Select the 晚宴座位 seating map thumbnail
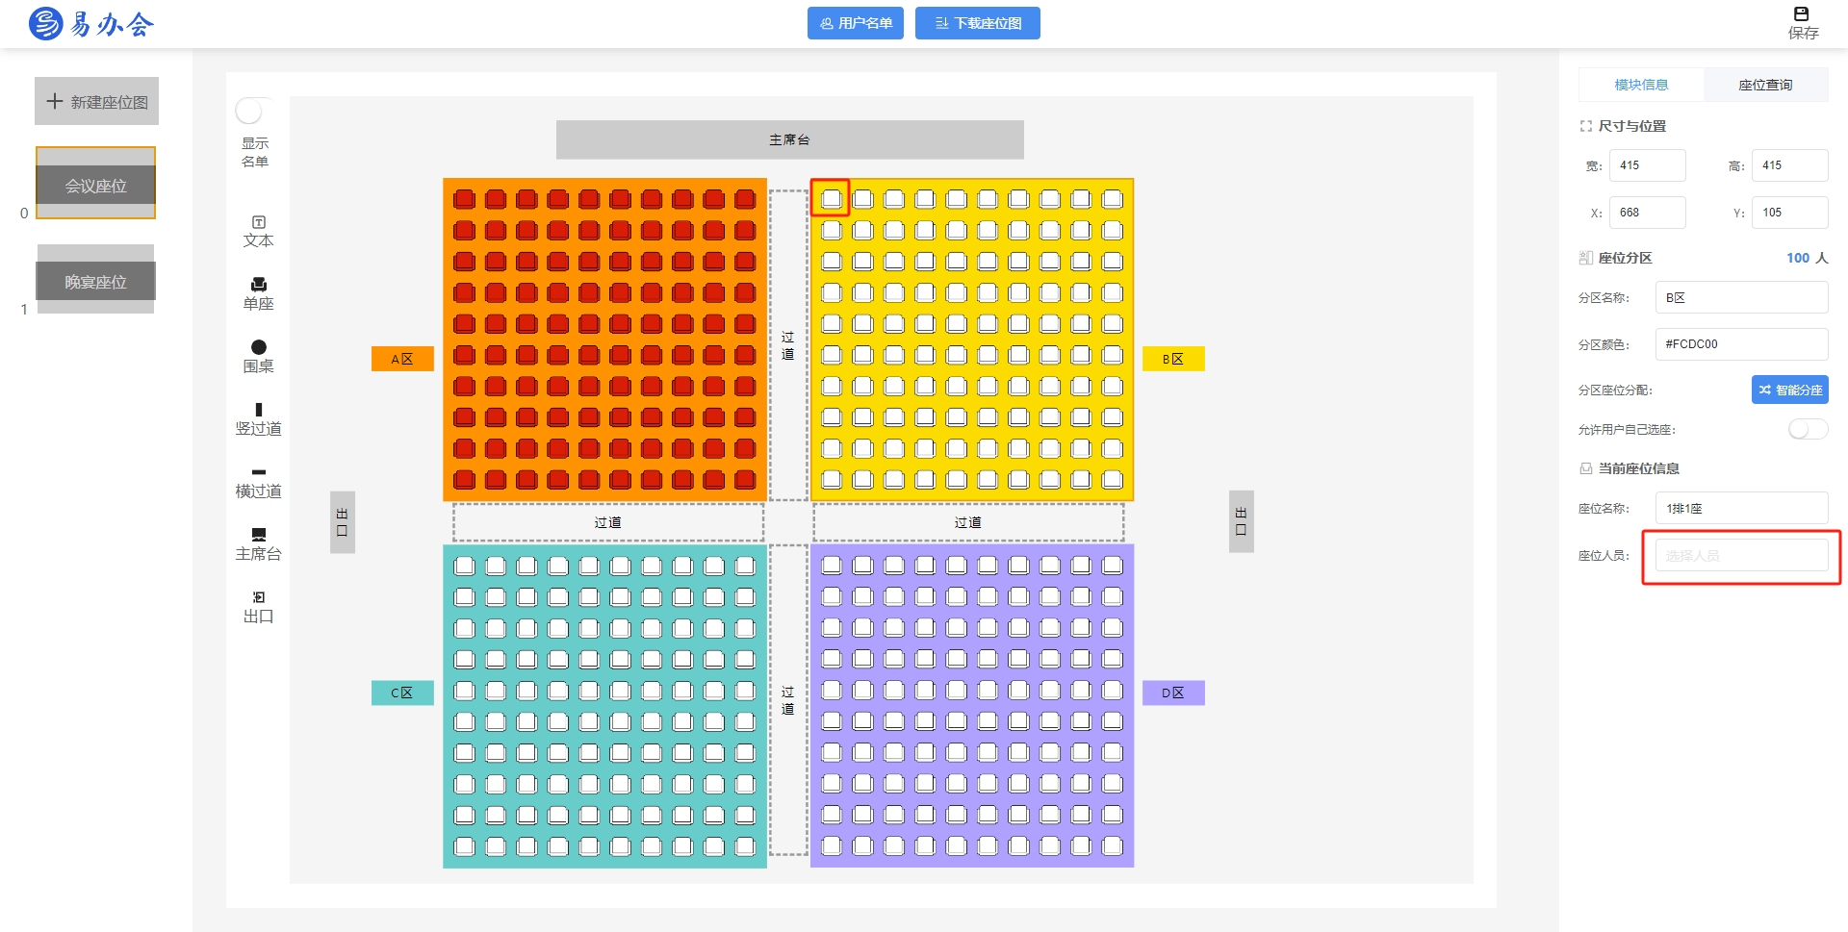1848x932 pixels. (x=95, y=279)
